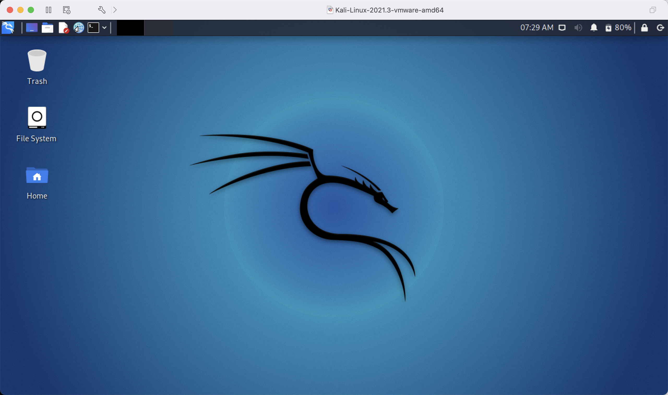
Task: Open power manager battery icon
Action: 608,28
